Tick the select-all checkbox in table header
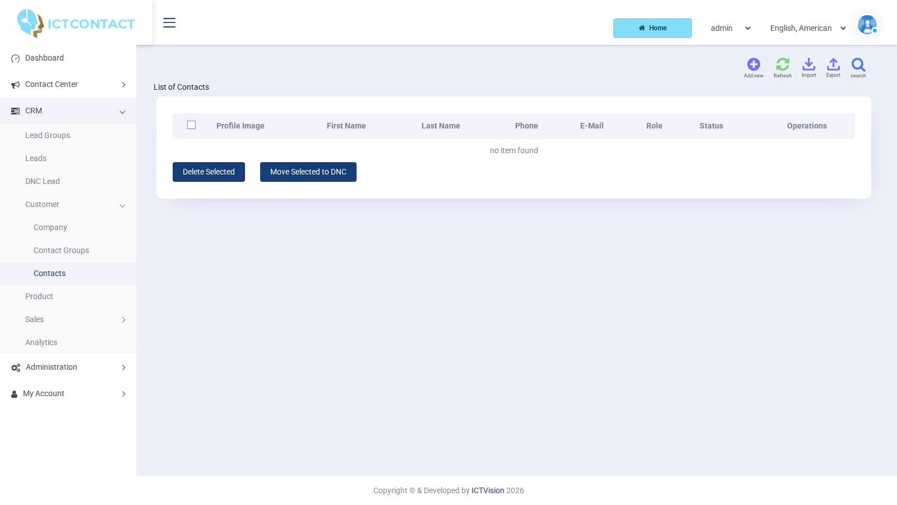Viewport: 897px width, 505px height. 191,125
